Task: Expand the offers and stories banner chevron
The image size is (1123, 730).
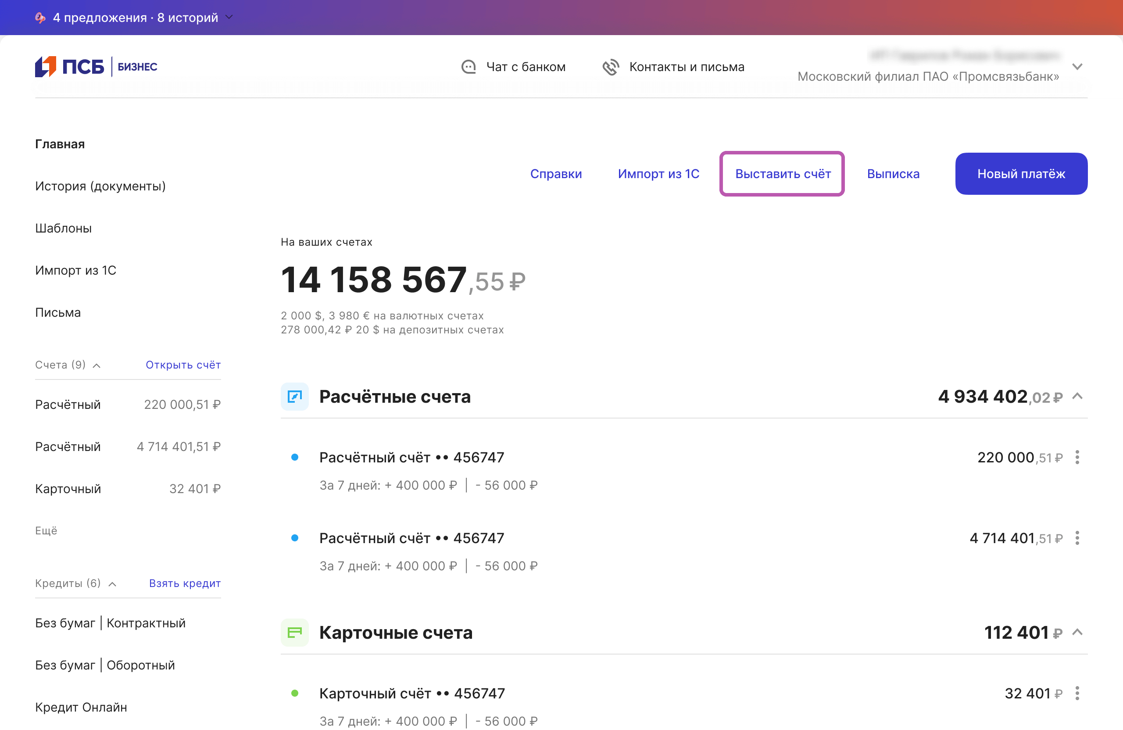Action: coord(229,18)
